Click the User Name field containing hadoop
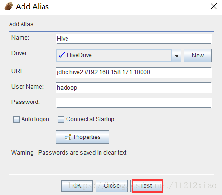 [133, 87]
